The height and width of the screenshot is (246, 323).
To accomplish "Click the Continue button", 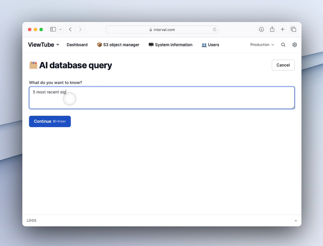I will coord(50,121).
